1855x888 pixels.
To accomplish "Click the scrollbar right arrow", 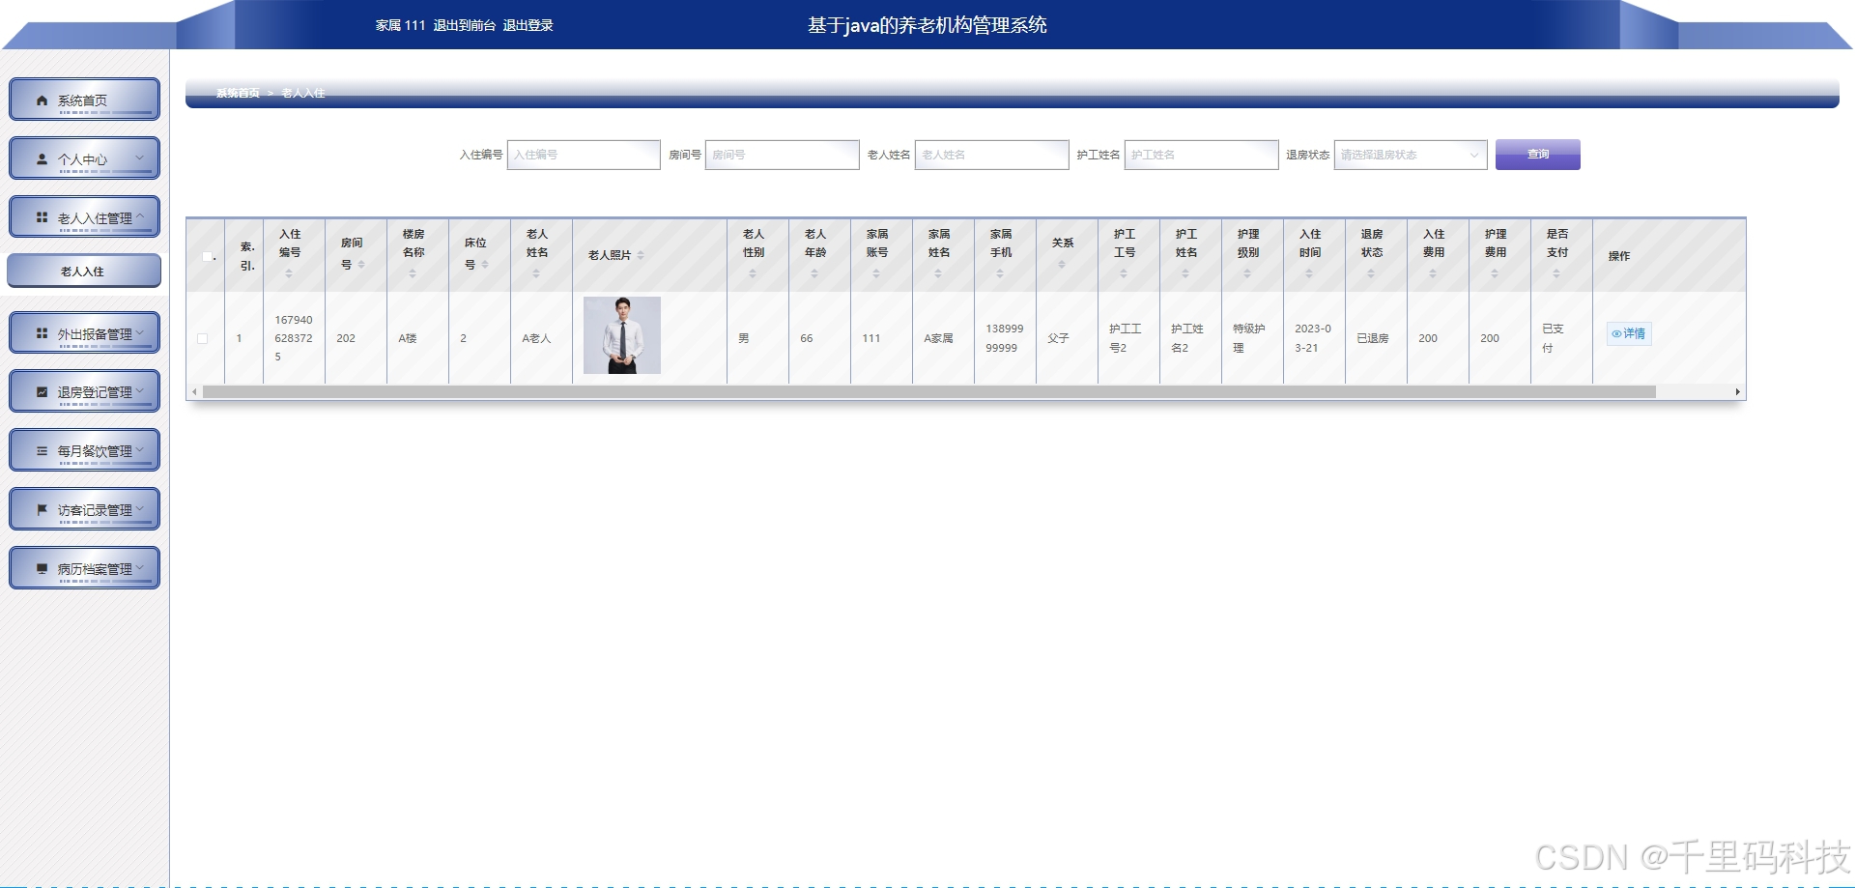I will point(1737,392).
